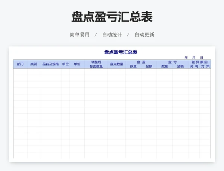Screen dimensions: 224x171
Task: Select the 单价 column header
Action: (x=77, y=64)
